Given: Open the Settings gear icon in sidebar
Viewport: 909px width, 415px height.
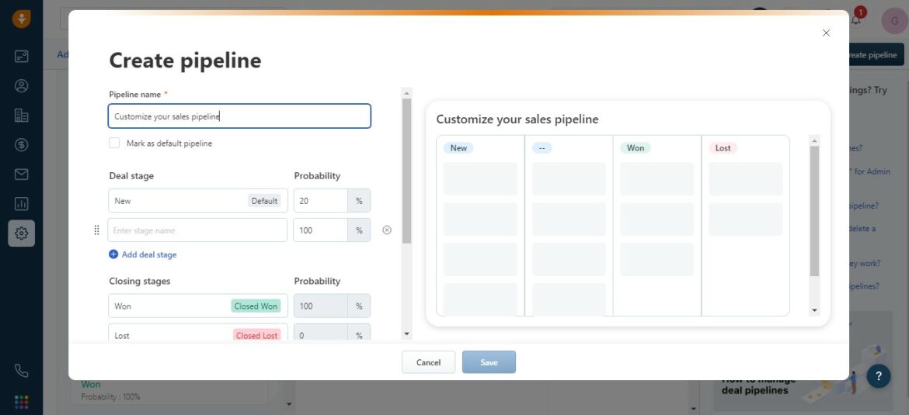Looking at the screenshot, I should coord(22,233).
